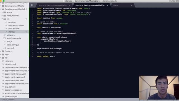Click the docker-compose.yml file icon
The image size is (179, 101).
coord(3,90)
